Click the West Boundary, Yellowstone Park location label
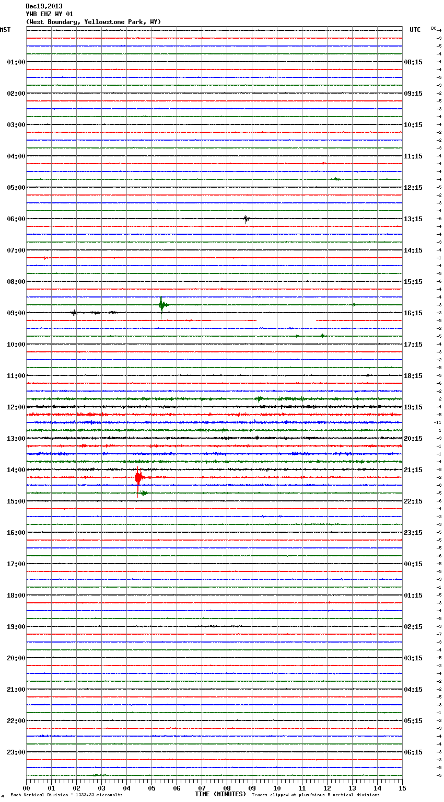 [x=94, y=22]
